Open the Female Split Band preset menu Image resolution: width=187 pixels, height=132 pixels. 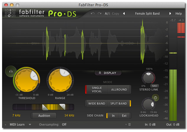click(x=147, y=14)
